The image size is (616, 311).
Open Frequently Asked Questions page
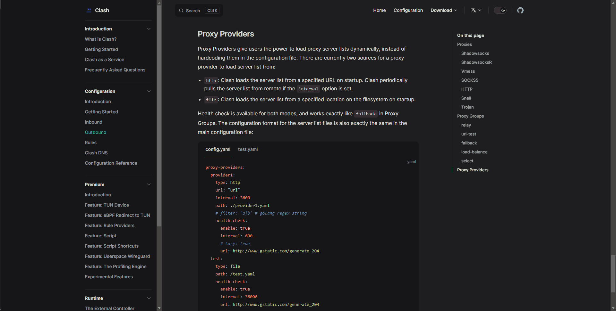pyautogui.click(x=115, y=70)
